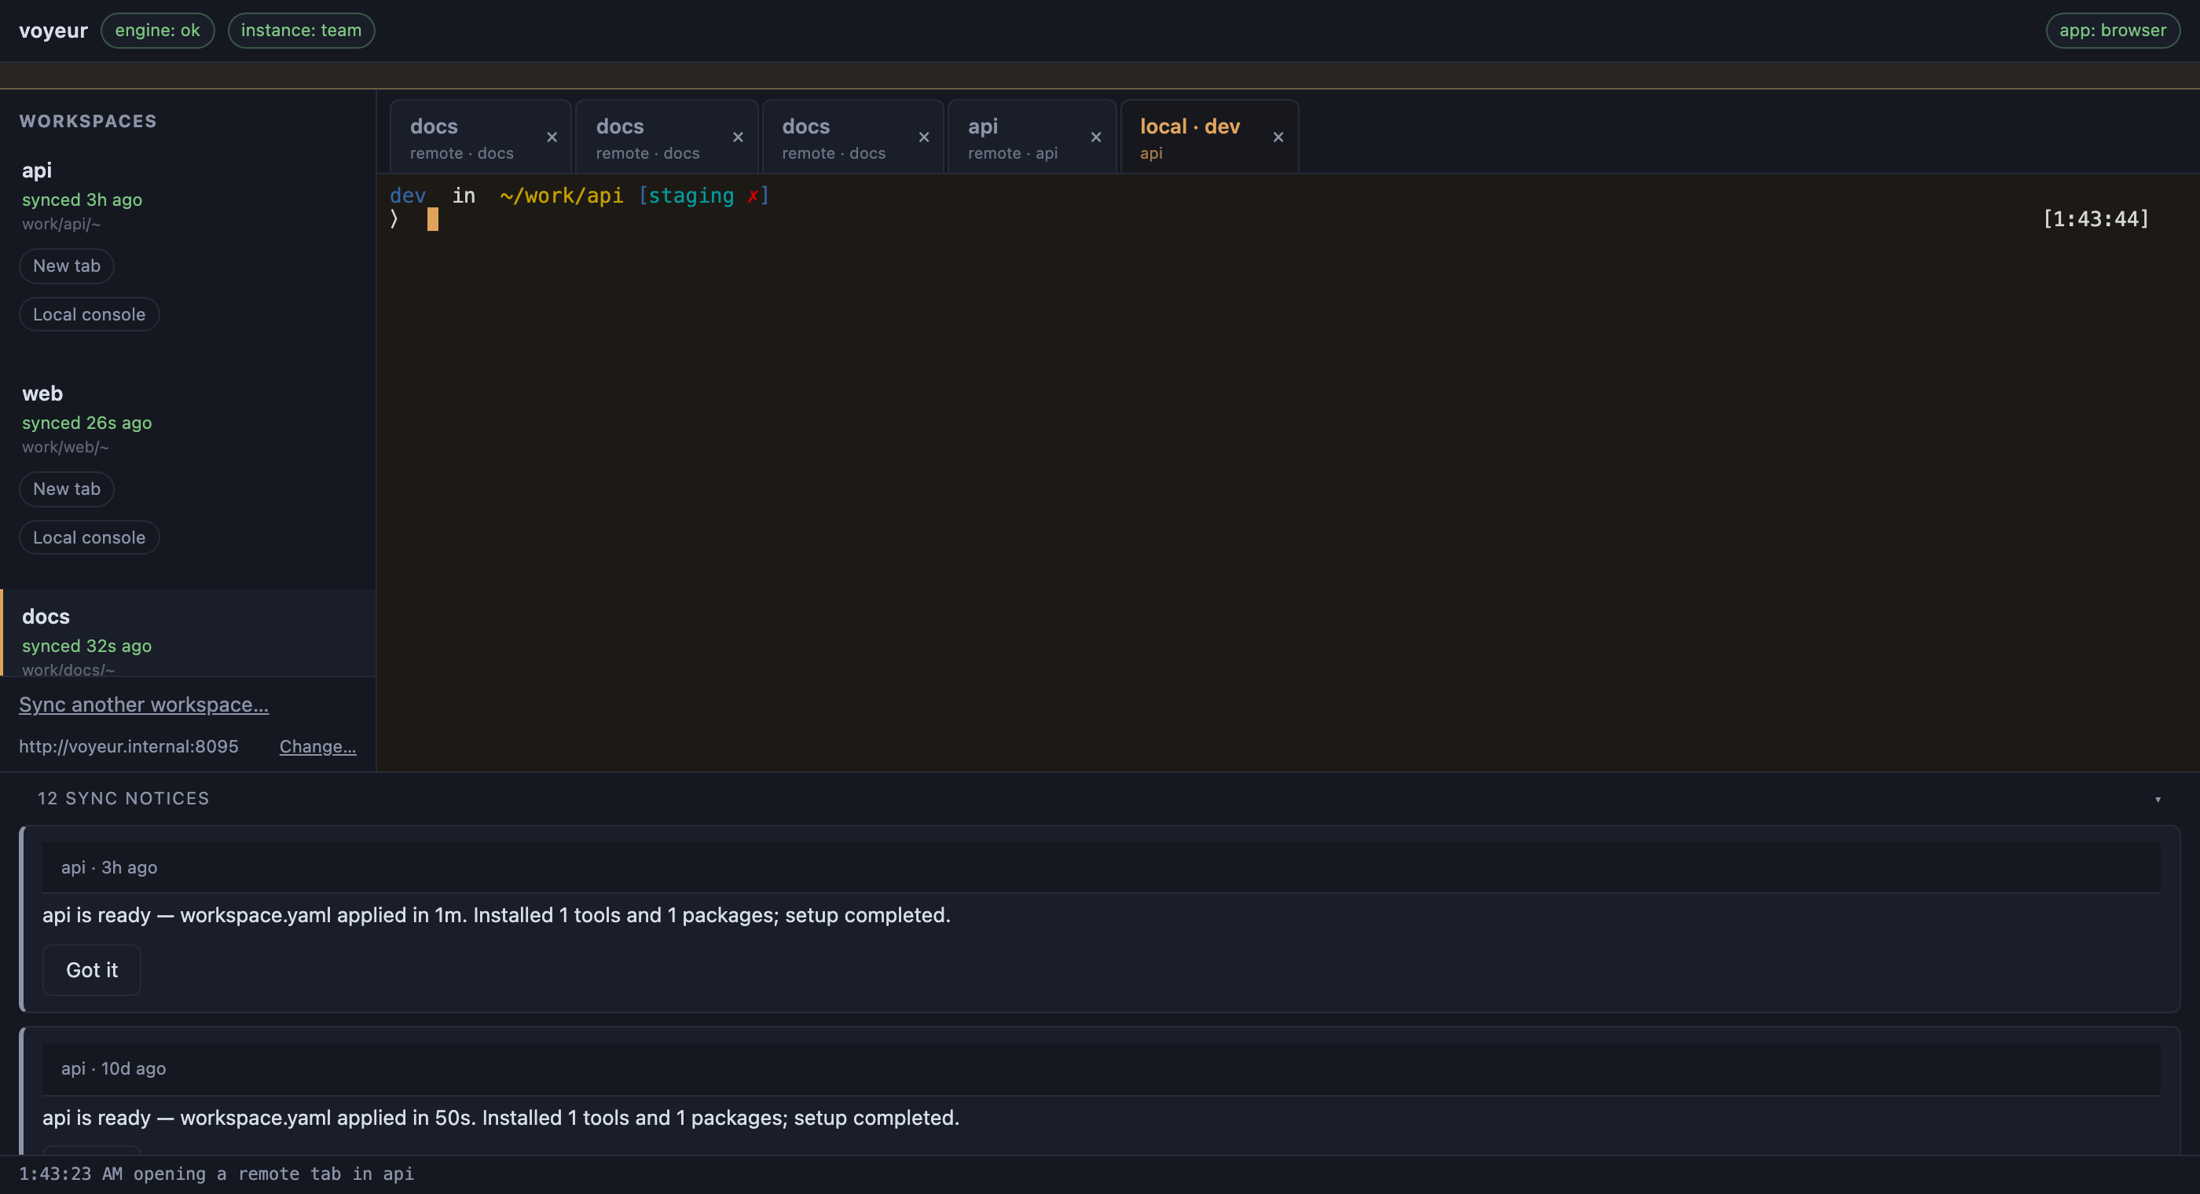The image size is (2200, 1194).
Task: Switch to the api remote tab
Action: [1032, 137]
